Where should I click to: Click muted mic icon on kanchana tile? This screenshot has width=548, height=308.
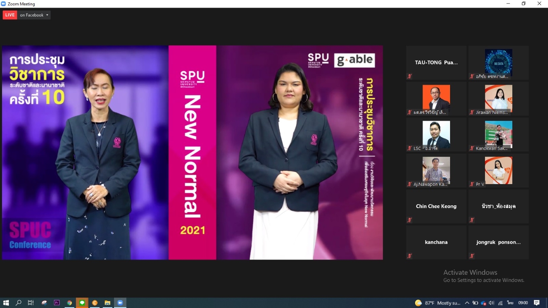click(x=409, y=256)
